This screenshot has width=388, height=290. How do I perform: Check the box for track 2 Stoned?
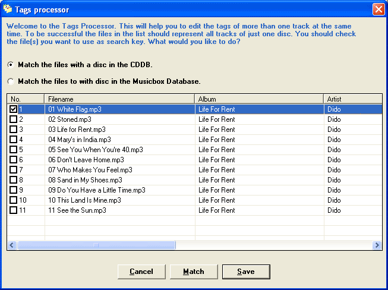click(14, 119)
